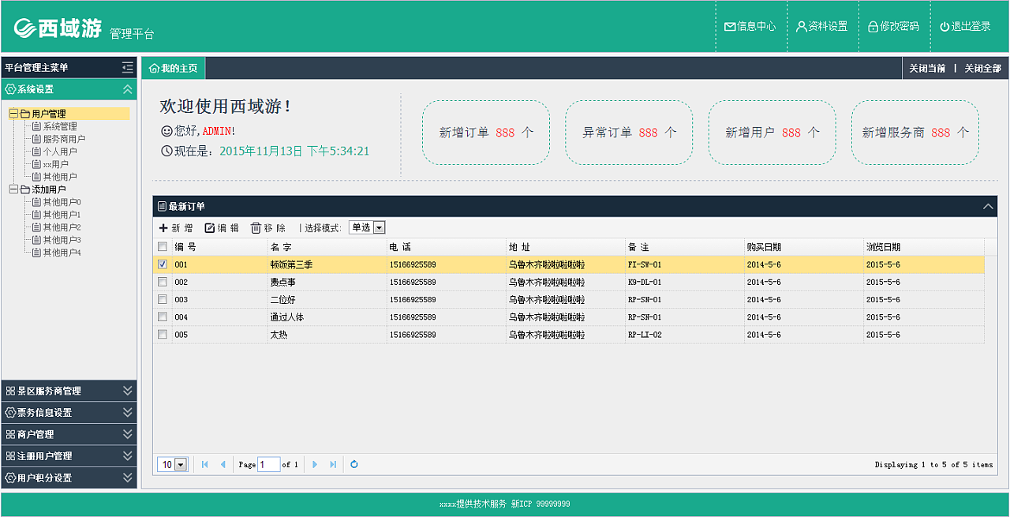
Task: Click the 用户积分设置 gear icon
Action: [x=10, y=478]
